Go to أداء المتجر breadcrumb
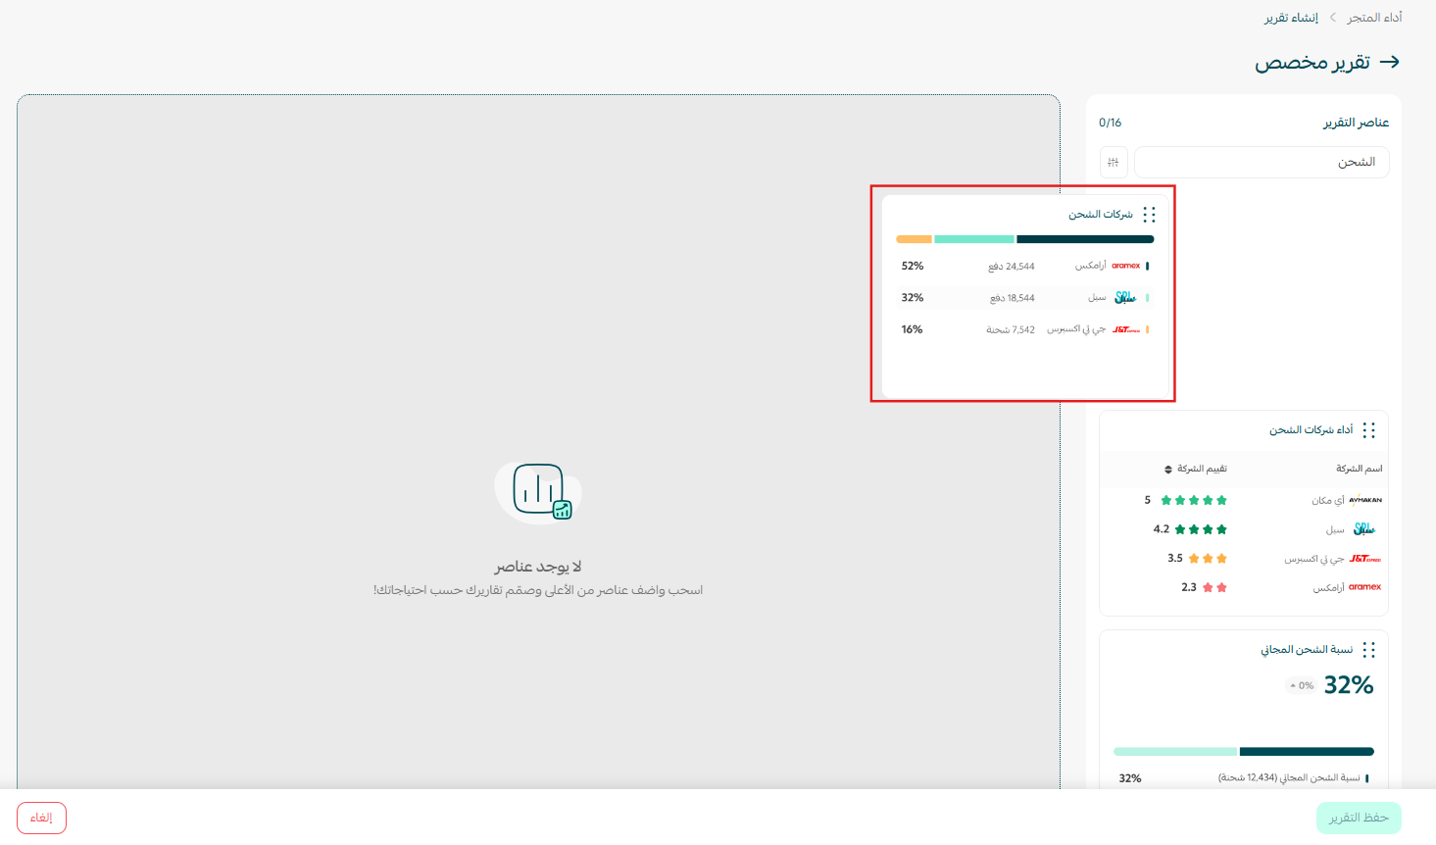Viewport: 1436px width, 845px height. coord(1374,18)
